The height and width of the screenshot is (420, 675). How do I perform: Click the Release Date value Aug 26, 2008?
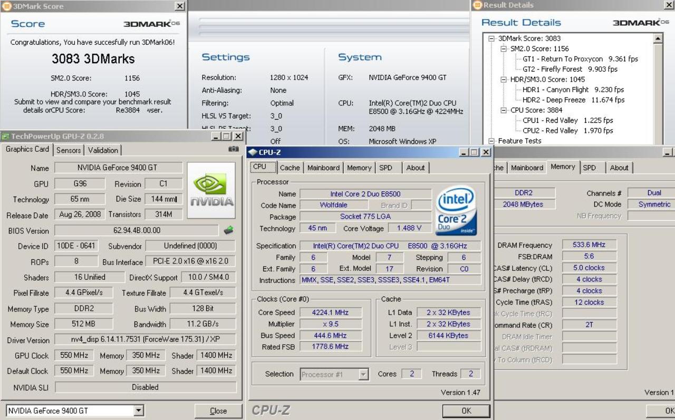tap(80, 214)
